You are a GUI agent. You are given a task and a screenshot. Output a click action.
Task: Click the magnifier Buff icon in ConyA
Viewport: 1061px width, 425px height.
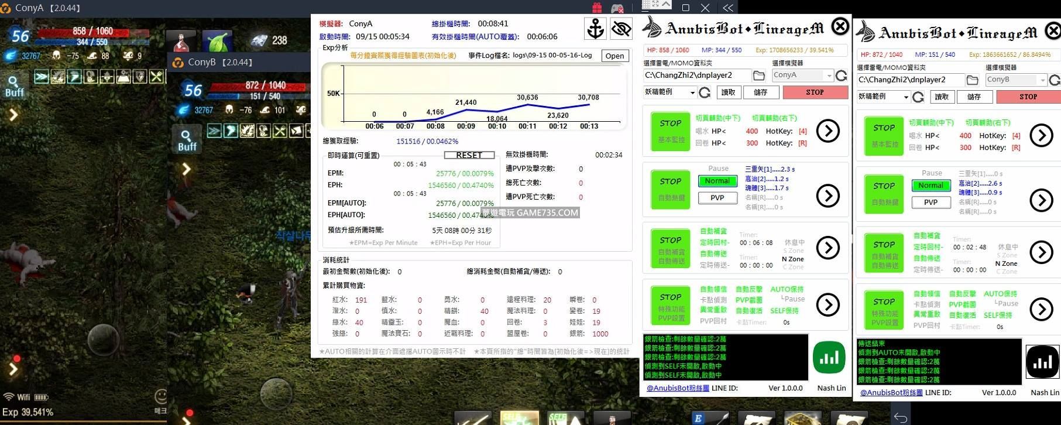(14, 85)
